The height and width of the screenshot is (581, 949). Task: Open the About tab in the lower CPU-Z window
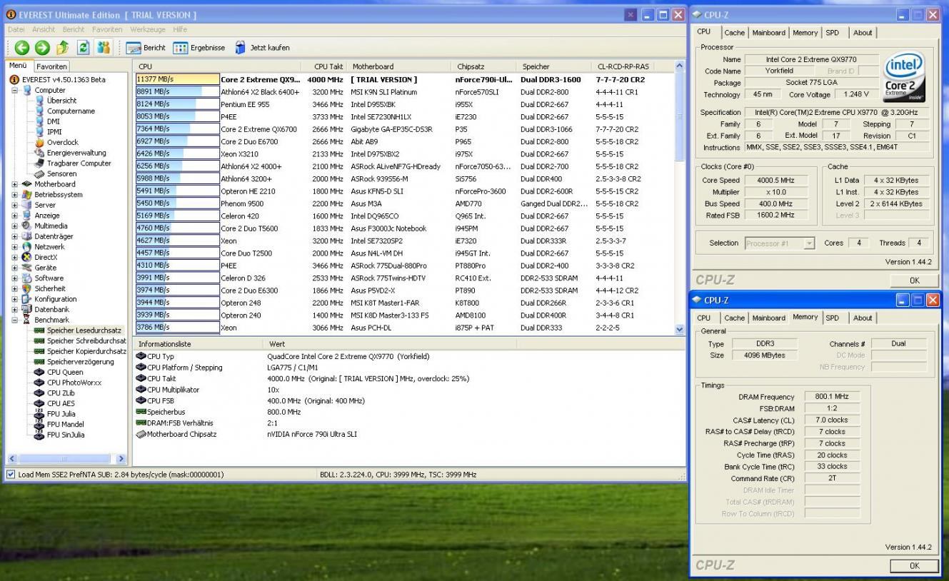[863, 318]
